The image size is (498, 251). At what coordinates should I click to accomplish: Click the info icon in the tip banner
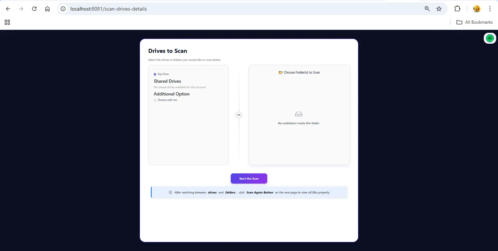(170, 192)
